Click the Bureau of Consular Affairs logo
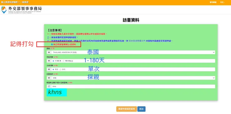Image resolution: width=231 pixels, height=114 pixels. [x=21, y=10]
